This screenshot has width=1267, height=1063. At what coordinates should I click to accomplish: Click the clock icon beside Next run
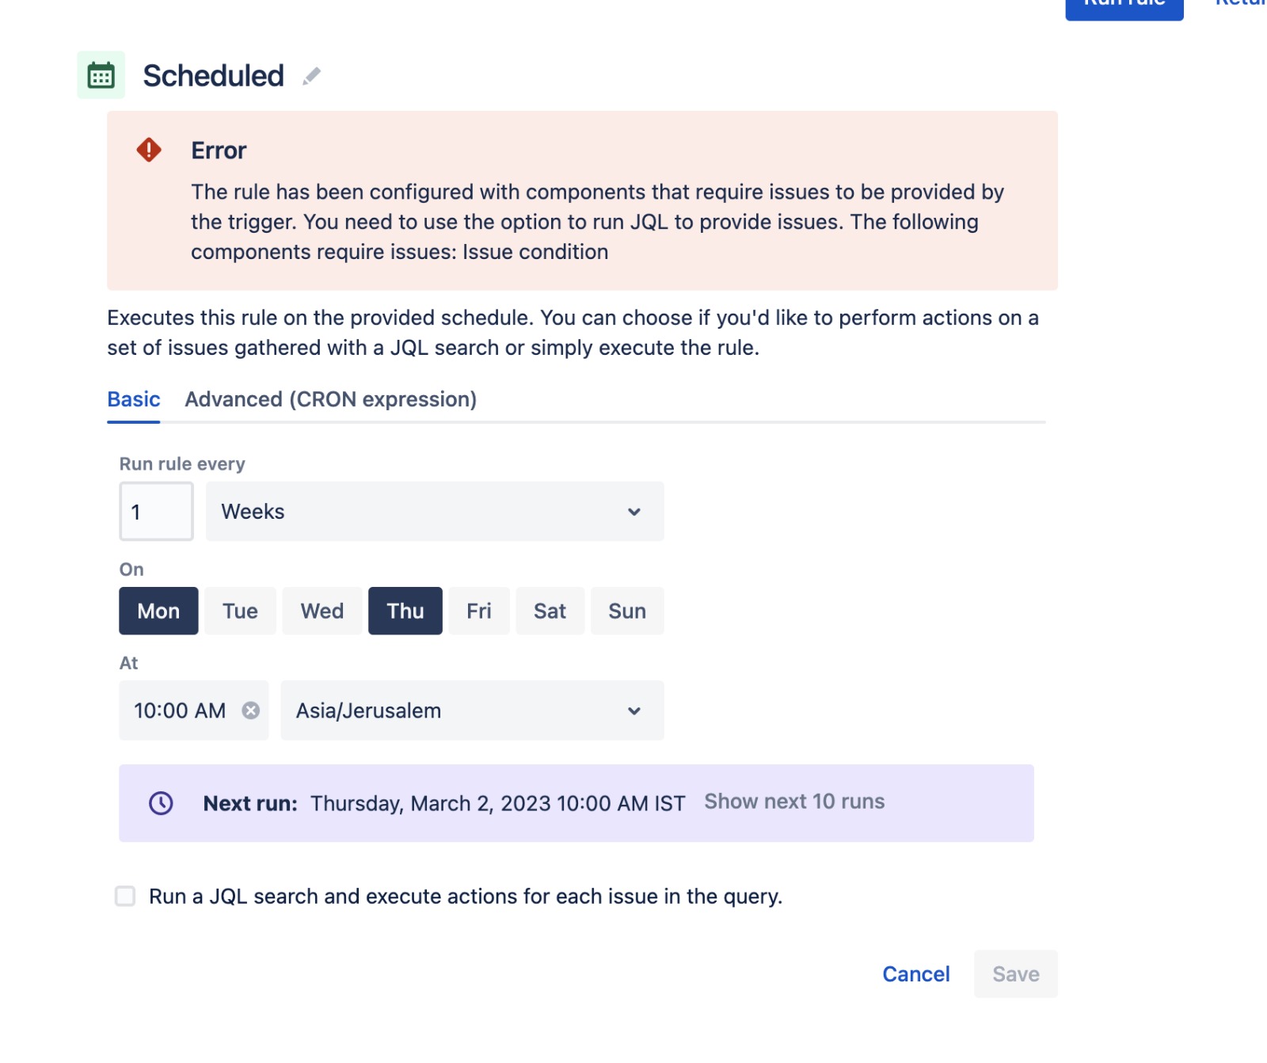(x=161, y=802)
